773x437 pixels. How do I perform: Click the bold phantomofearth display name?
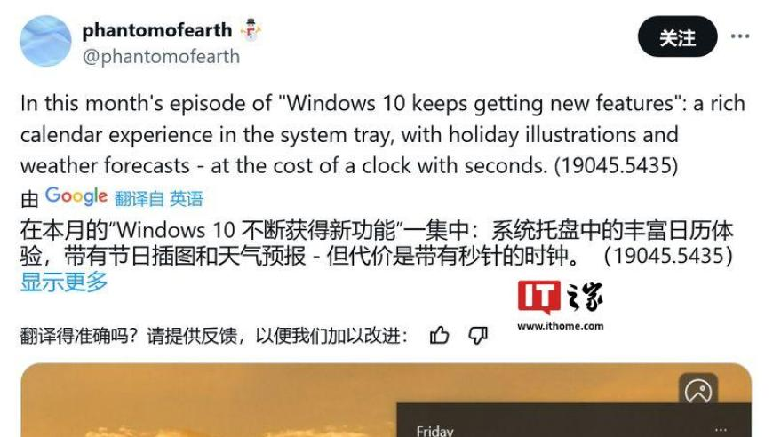(x=156, y=30)
